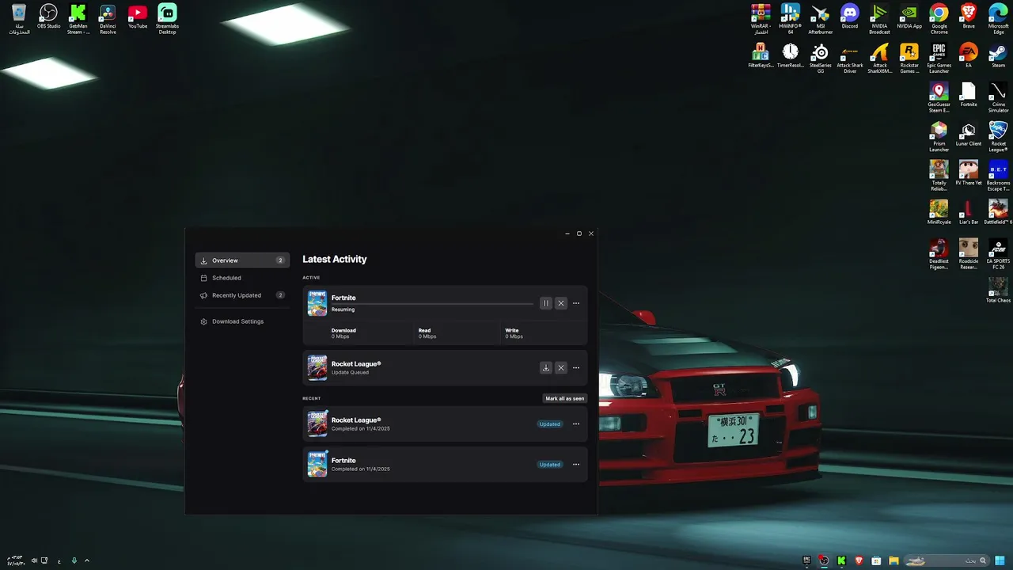Open more options for completed Fortnite entry
The height and width of the screenshot is (570, 1013).
coord(576,464)
